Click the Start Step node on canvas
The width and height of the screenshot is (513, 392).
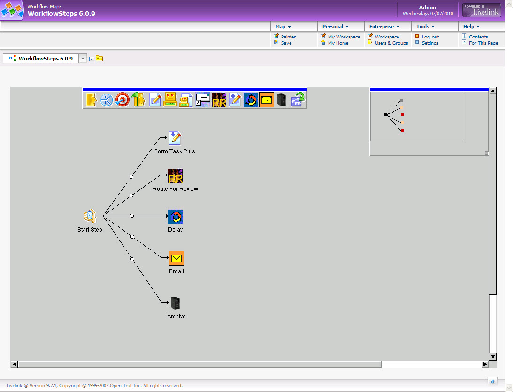pos(90,216)
